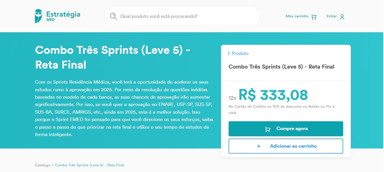Viewport: 384px width, 172px height.
Task: Click the magnifying glass search icon
Action: pyautogui.click(x=113, y=16)
